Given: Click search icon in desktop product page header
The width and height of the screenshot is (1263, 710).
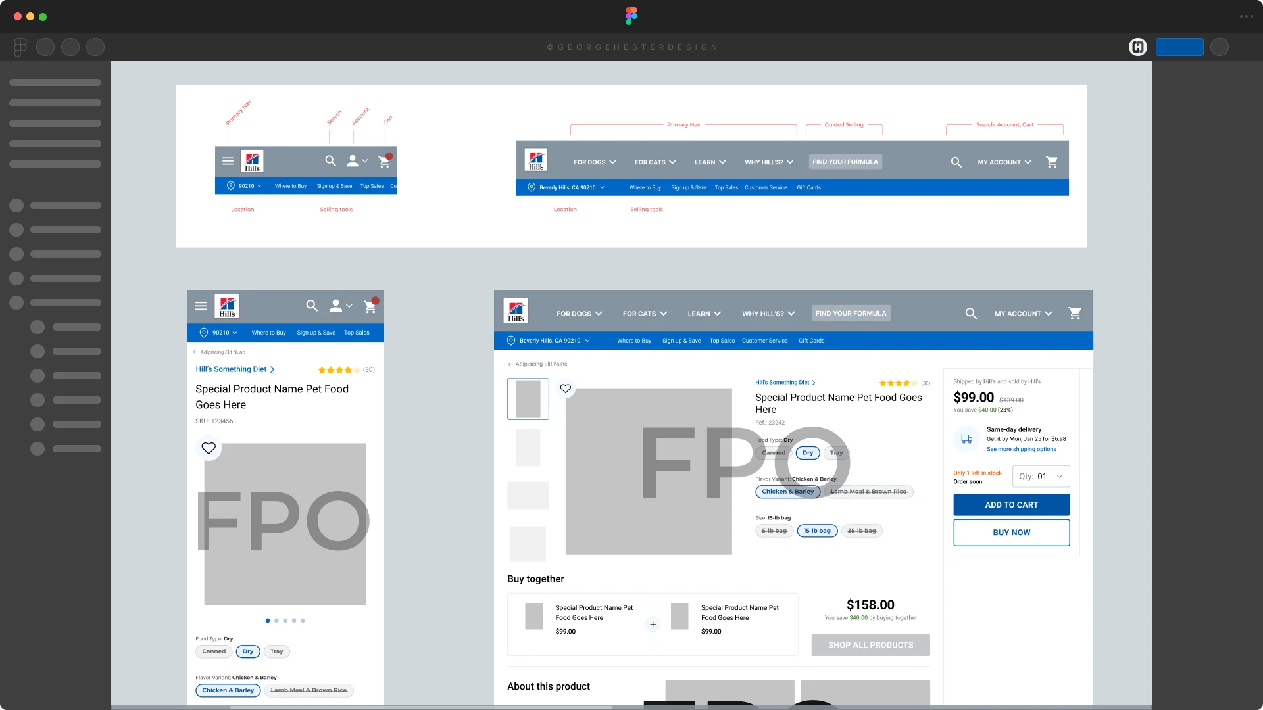Looking at the screenshot, I should (971, 314).
